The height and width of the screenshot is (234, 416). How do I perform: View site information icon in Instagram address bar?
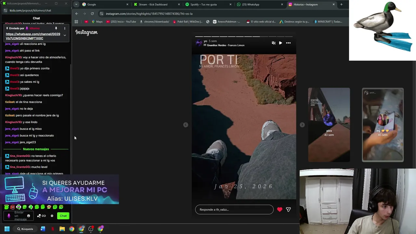coord(102,14)
